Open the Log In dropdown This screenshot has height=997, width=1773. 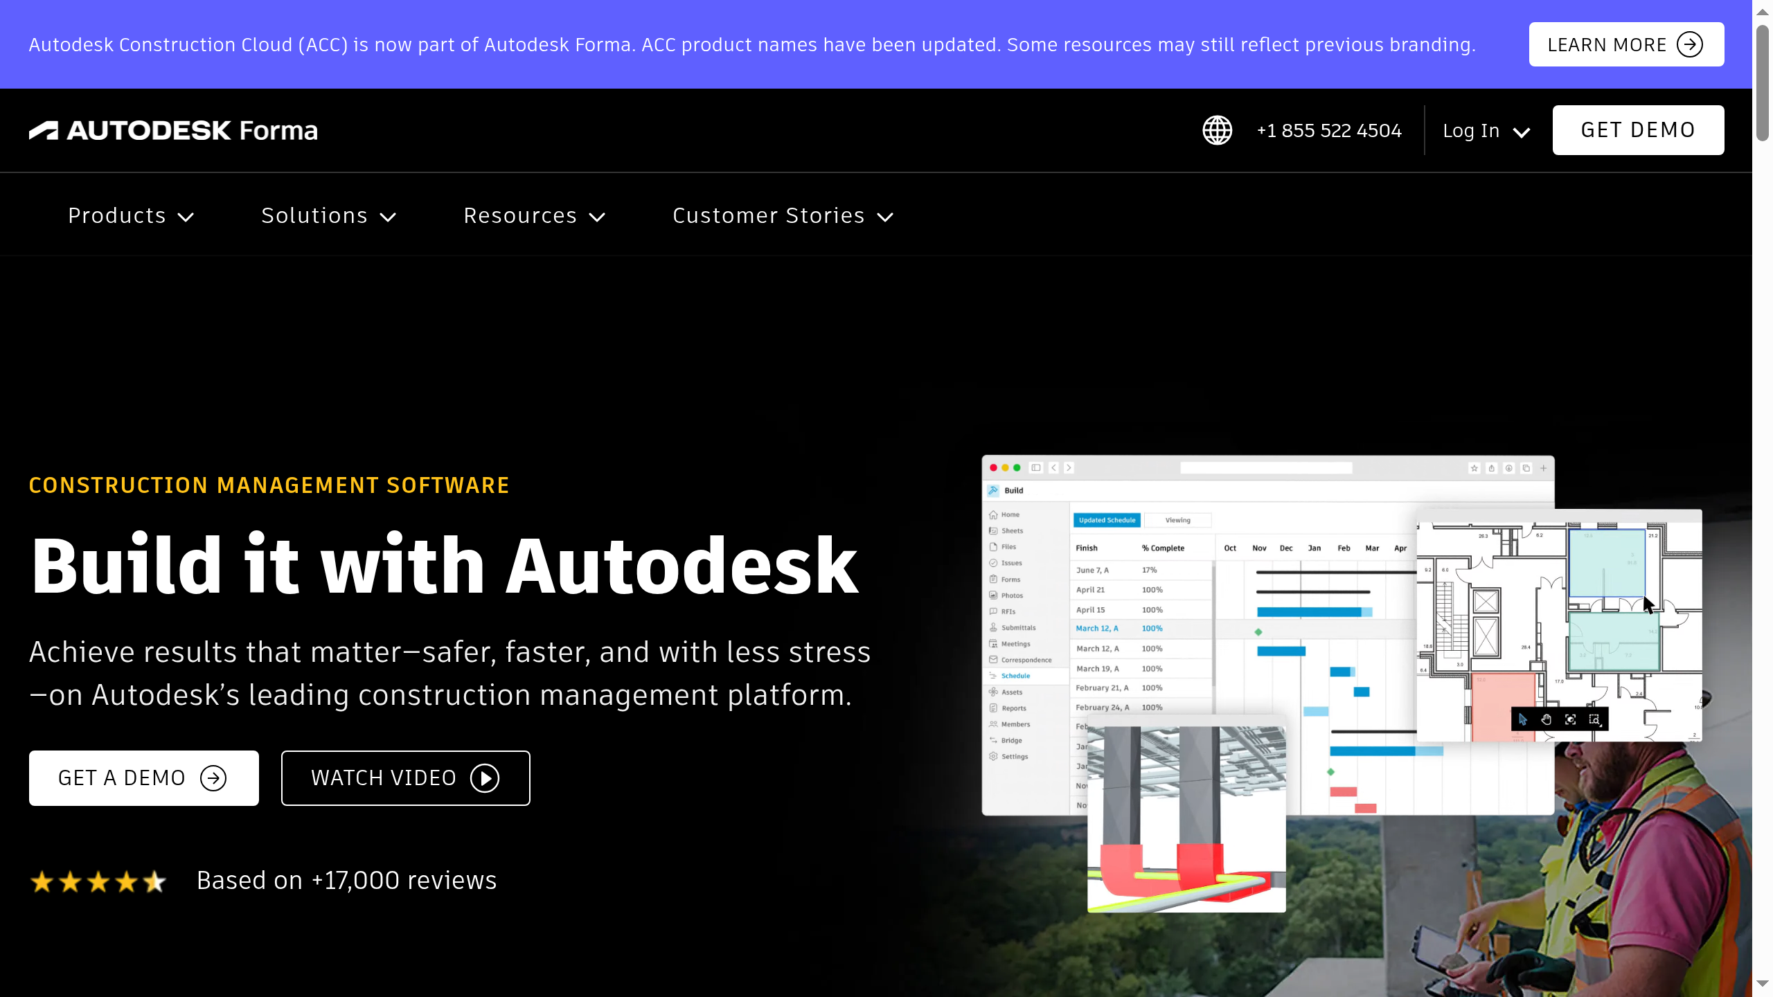click(1486, 130)
